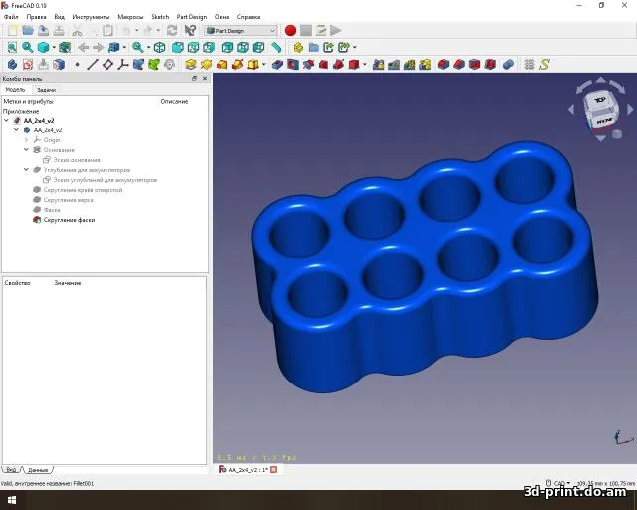637x510 pixels.
Task: Click the Create Sketch icon
Action: [x=28, y=65]
